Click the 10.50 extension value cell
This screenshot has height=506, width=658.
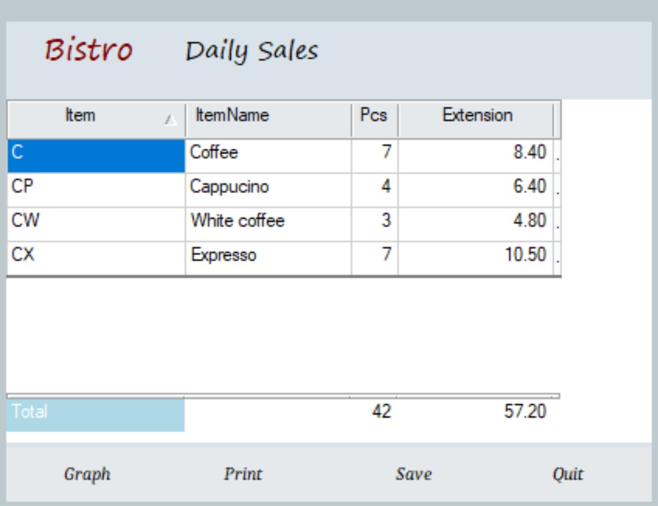[x=475, y=258]
